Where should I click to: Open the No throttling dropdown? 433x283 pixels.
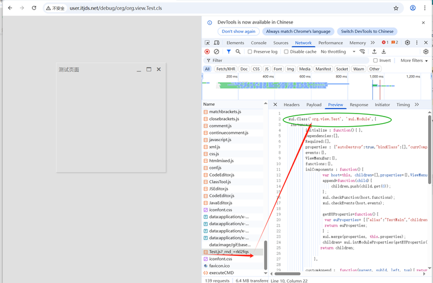tap(338, 52)
